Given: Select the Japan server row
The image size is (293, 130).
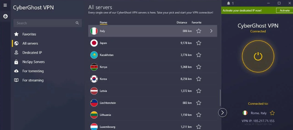Looking at the screenshot, I should 153,43.
